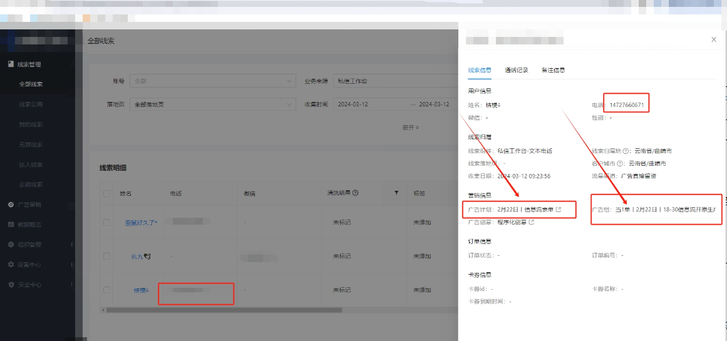Viewport: 727px width, 341px height.
Task: Open the lead named 歪腻好久了
Action: tap(142, 222)
